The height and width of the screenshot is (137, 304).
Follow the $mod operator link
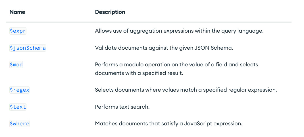tap(16, 65)
